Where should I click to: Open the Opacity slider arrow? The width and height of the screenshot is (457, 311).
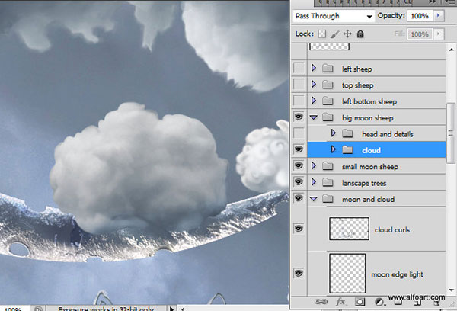[439, 15]
